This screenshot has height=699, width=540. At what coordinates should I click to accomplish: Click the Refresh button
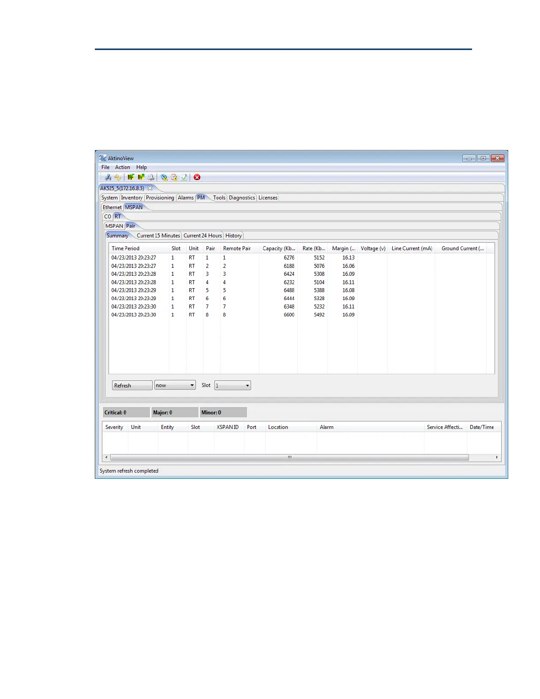tap(132, 385)
